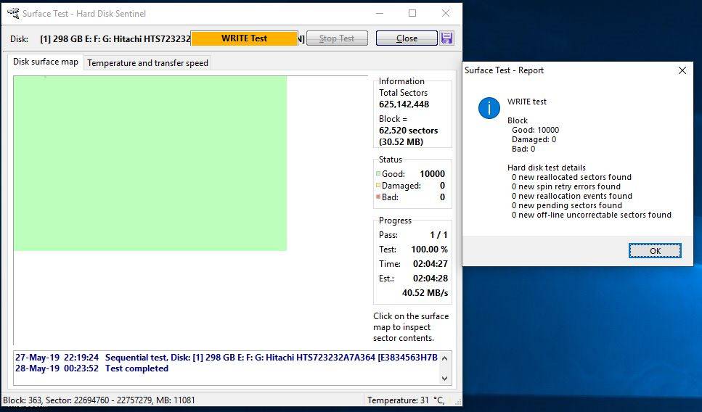This screenshot has width=702, height=412.
Task: Click the orange WRITE Test progress bar
Action: pos(245,38)
